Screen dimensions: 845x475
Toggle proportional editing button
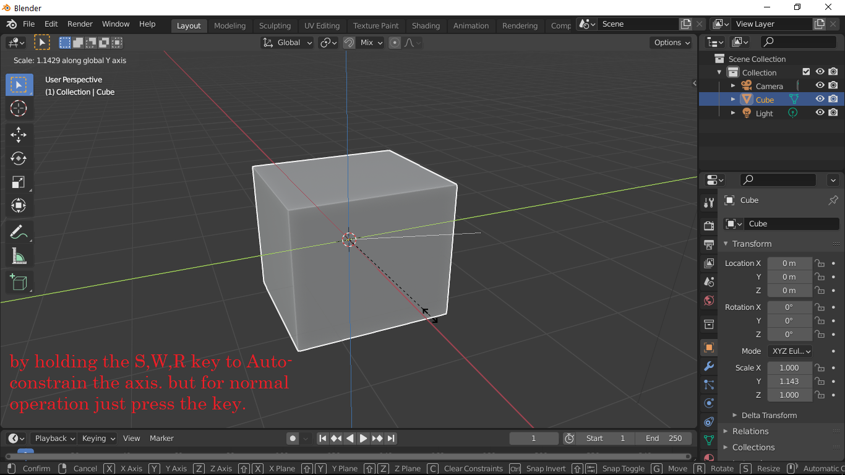click(x=395, y=43)
